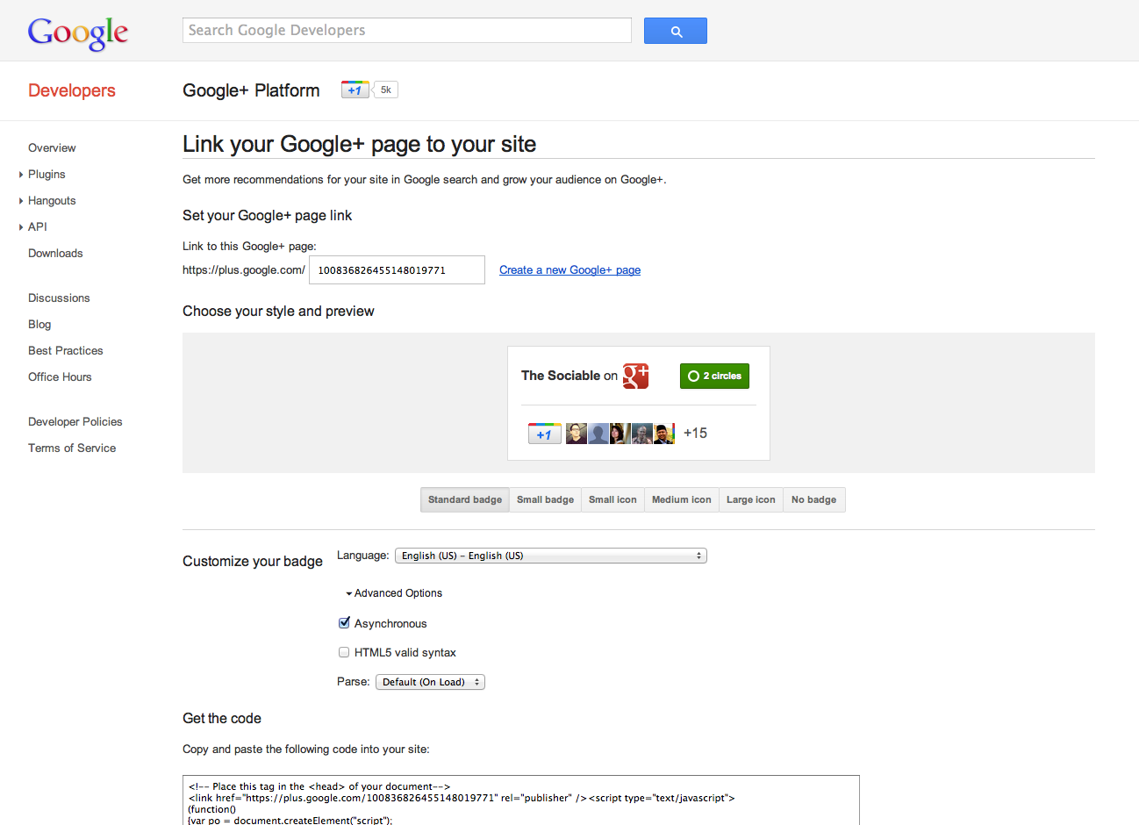1139x825 pixels.
Task: Click the first profile photo in badge
Action: [x=576, y=434]
